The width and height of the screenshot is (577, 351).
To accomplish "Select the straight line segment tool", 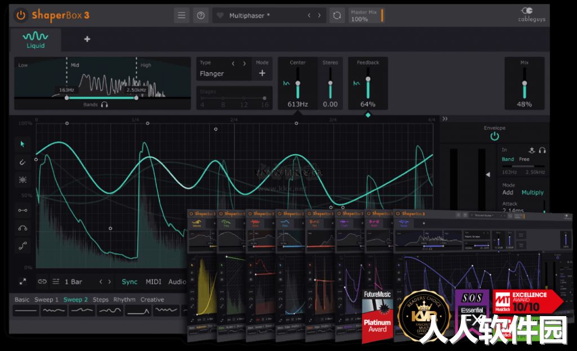I will pyautogui.click(x=23, y=210).
